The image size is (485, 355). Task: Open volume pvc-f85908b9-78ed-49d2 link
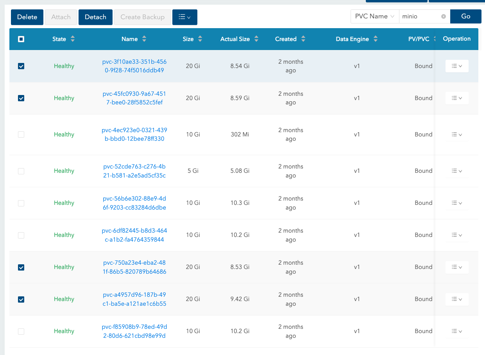coord(134,331)
